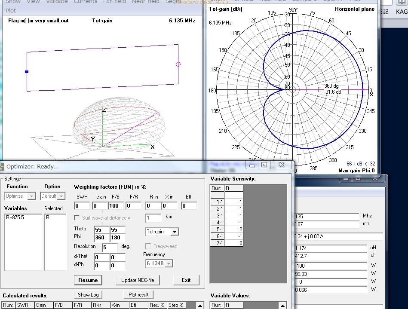Viewport: 408px width, 309px height.
Task: Click the wavelength mtr field in the main window
Action: (327, 224)
